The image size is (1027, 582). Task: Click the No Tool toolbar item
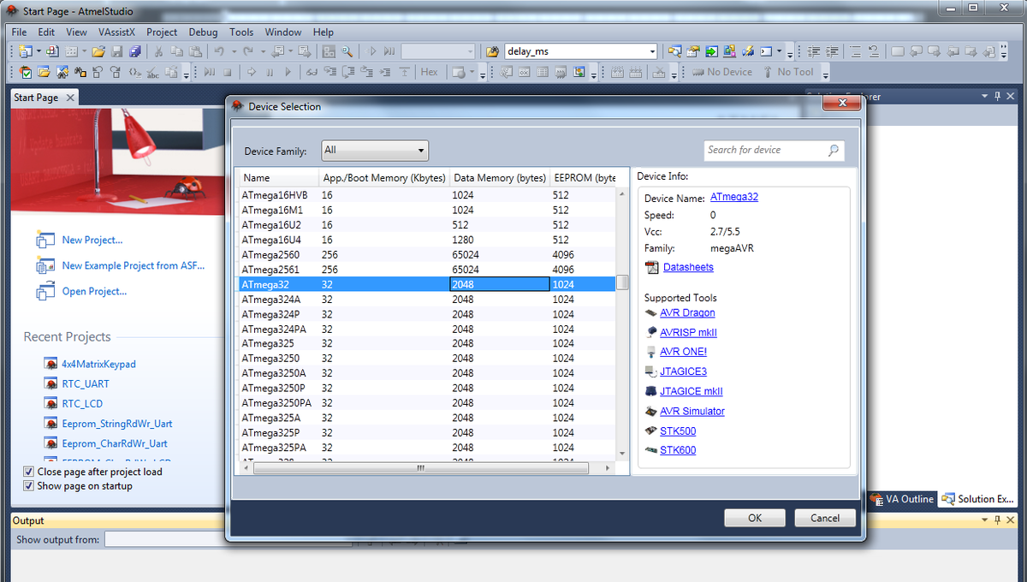point(788,72)
